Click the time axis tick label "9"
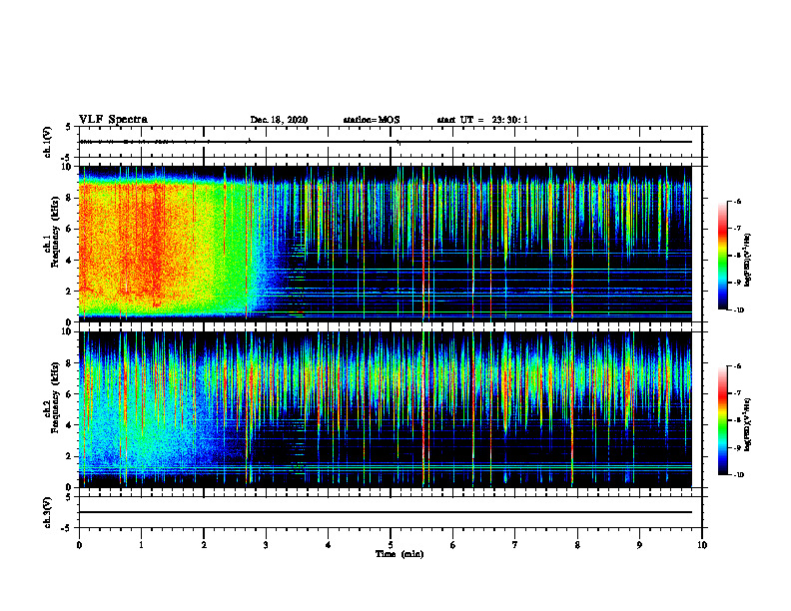Viewport: 791px width, 611px height. tap(639, 545)
